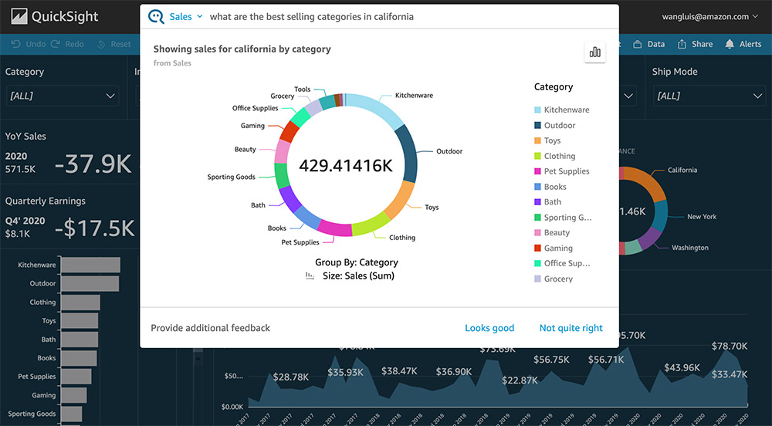Click the Clothing donut chart label
Image resolution: width=772 pixels, height=426 pixels.
pyautogui.click(x=402, y=238)
